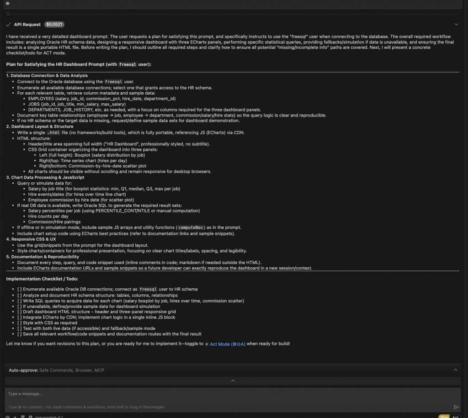Click 'Right/bottom: Commission-by-hire-date scatter plot' bullet

click(x=92, y=166)
